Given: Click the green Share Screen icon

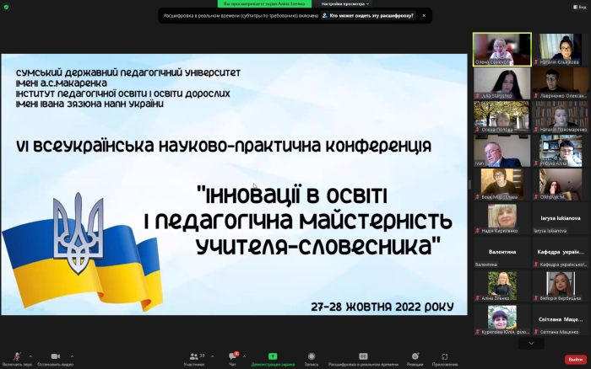Looking at the screenshot, I should [x=272, y=356].
